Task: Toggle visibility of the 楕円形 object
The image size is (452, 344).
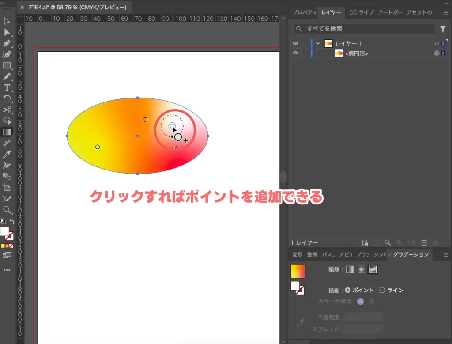Action: pos(296,53)
